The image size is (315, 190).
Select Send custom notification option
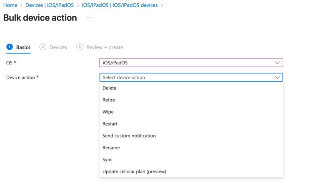tap(129, 136)
